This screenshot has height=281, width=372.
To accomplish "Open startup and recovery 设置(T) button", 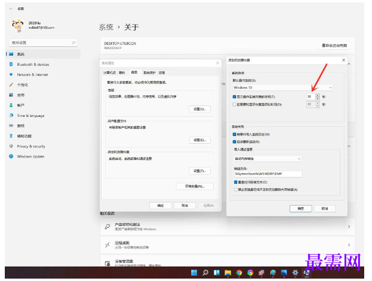I will click(199, 171).
